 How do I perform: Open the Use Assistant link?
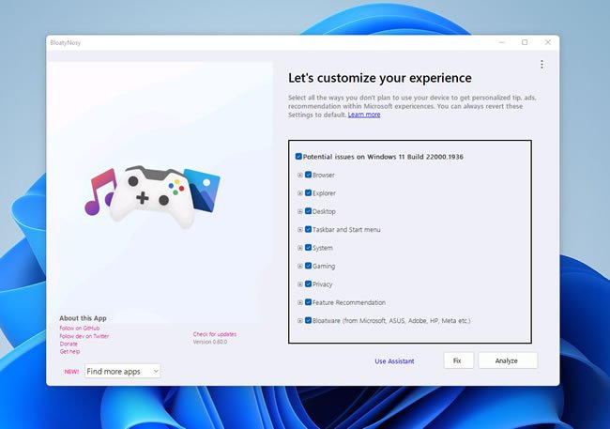point(394,361)
